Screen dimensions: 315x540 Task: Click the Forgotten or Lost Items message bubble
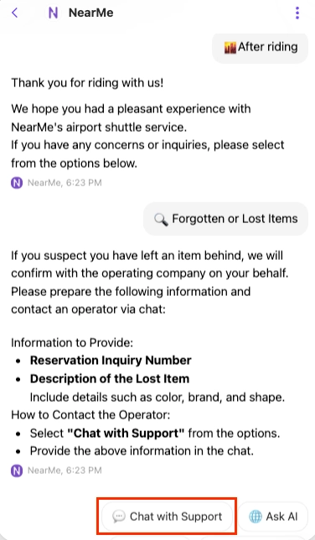[225, 219]
